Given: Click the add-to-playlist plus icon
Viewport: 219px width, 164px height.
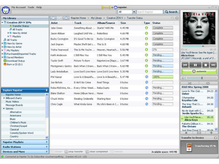Looking at the screenshot, I should [x=211, y=133].
